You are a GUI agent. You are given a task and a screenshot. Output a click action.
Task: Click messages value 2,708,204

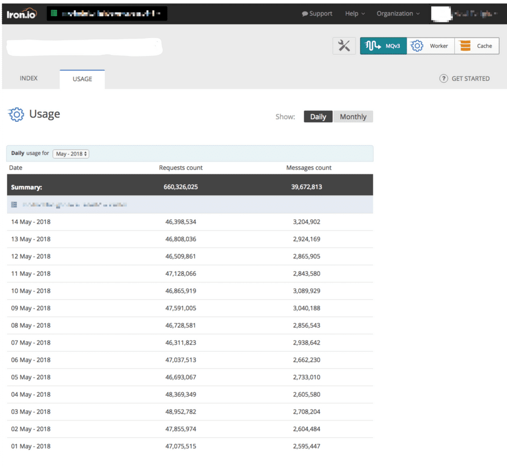click(x=306, y=412)
